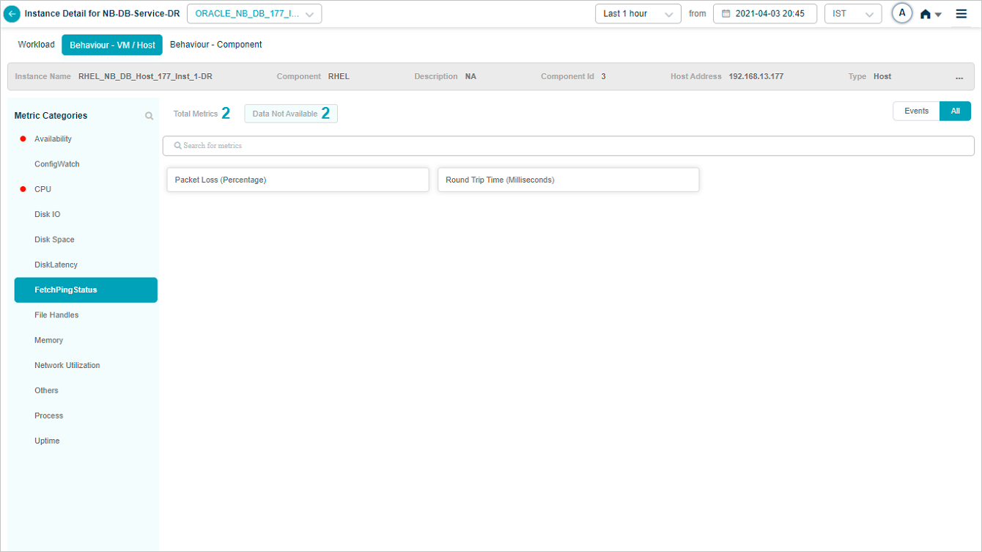982x552 pixels.
Task: Open the Behaviour - Component tab
Action: 215,45
